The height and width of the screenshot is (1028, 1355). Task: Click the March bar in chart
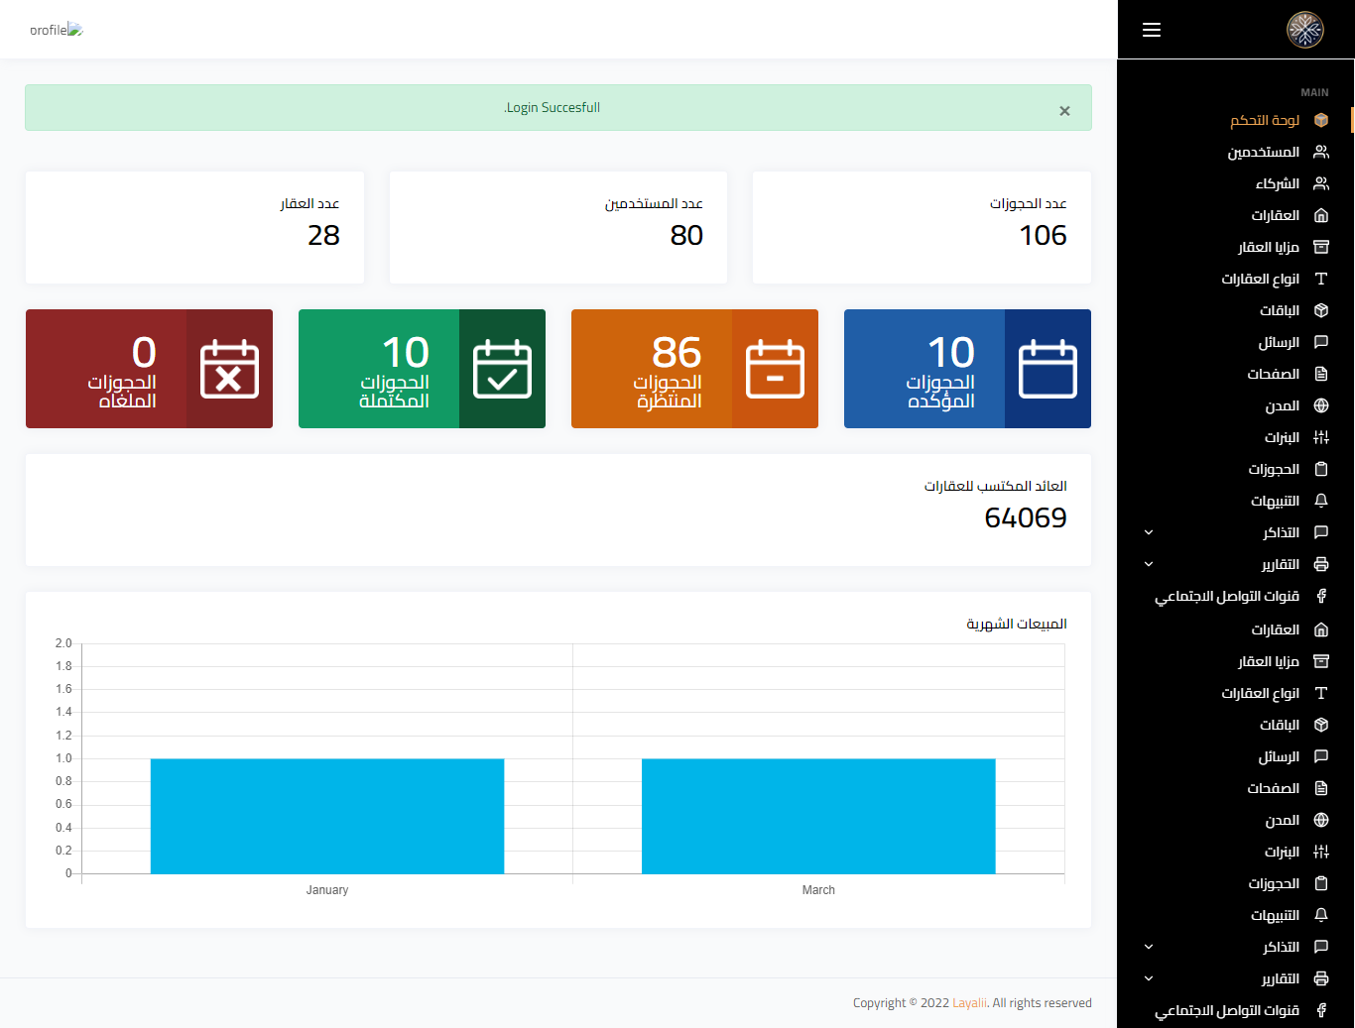point(818,816)
